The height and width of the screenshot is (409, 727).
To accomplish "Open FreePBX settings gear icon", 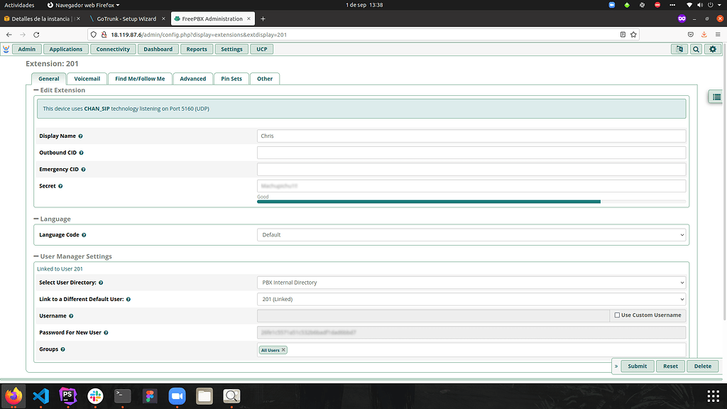I will click(713, 49).
